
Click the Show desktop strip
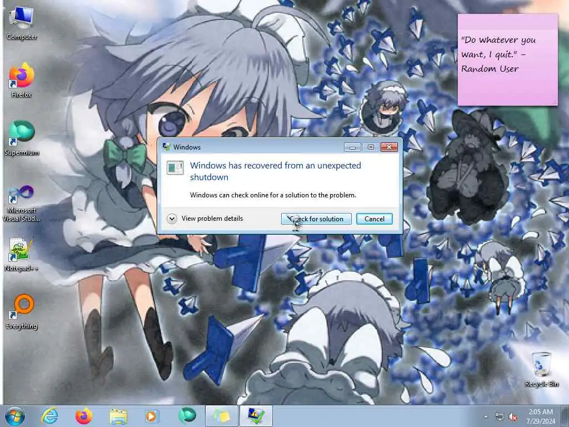coord(565,416)
